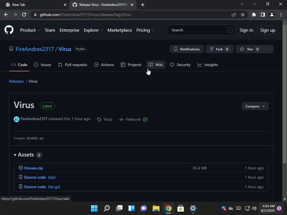Switch to the Security tab
287x215 pixels.
click(180, 65)
